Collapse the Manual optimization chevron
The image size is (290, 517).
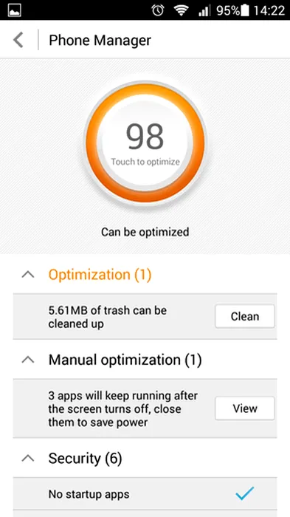[x=28, y=360]
